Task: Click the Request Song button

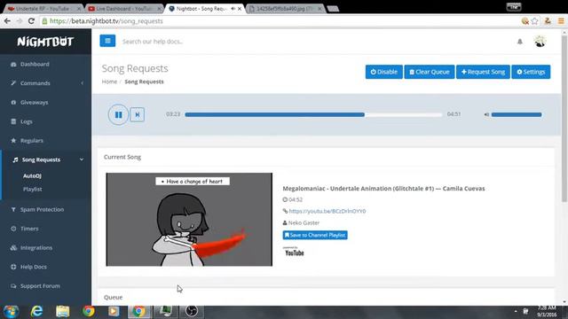Action: [x=483, y=72]
